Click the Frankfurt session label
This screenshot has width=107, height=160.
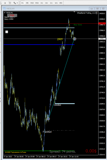click(x=47, y=132)
